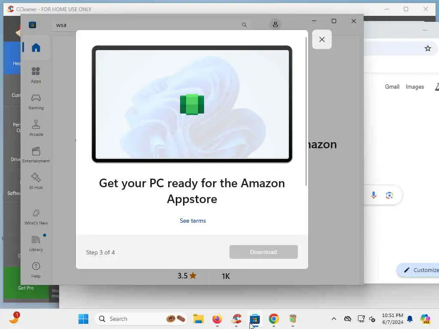439x329 pixels.
Task: Click the cloud sync-off tray icon
Action: pyautogui.click(x=347, y=319)
